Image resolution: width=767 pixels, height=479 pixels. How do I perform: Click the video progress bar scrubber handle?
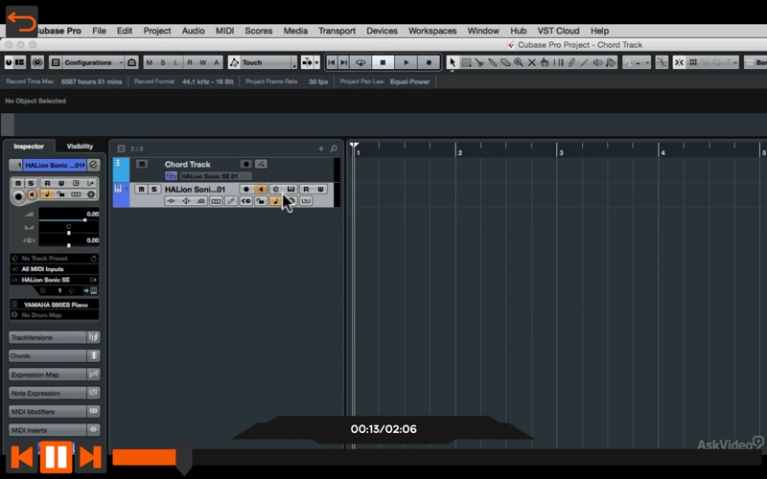coord(184,457)
